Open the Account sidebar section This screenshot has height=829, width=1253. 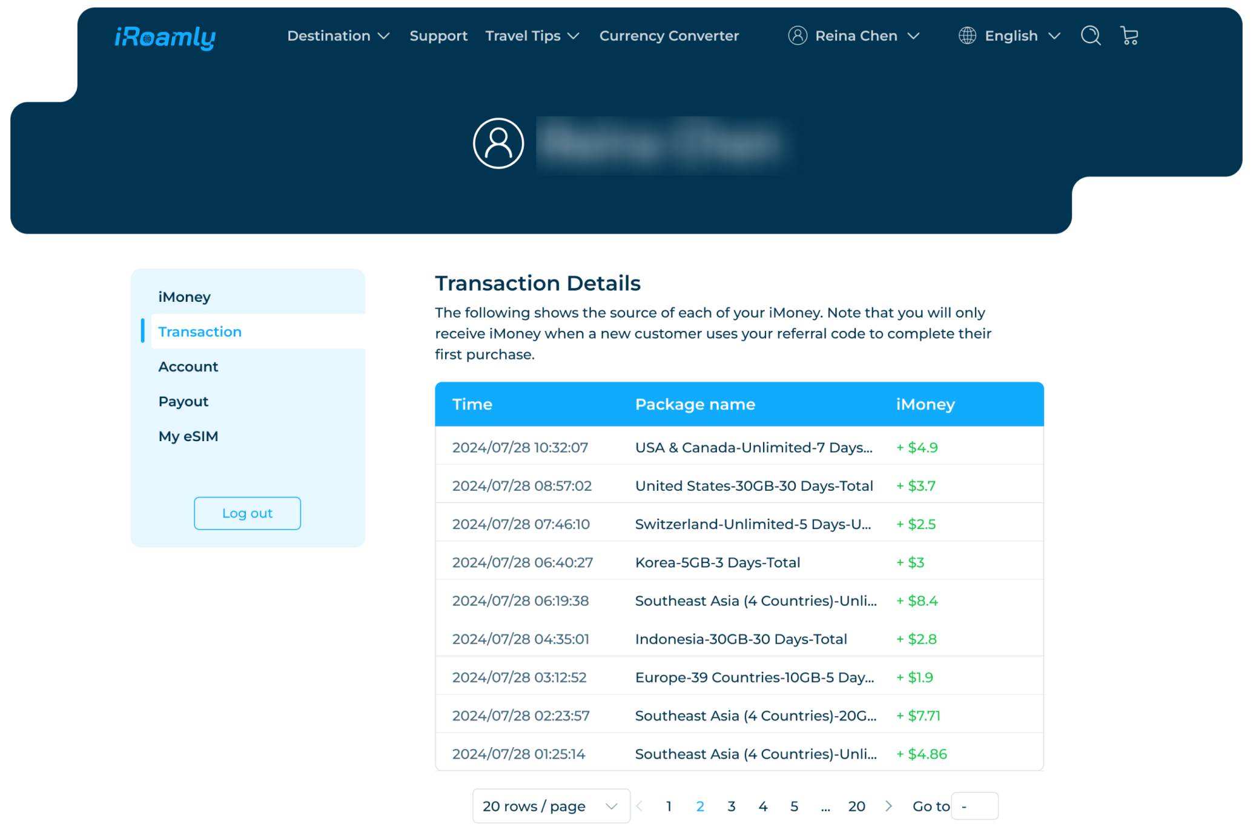(188, 367)
